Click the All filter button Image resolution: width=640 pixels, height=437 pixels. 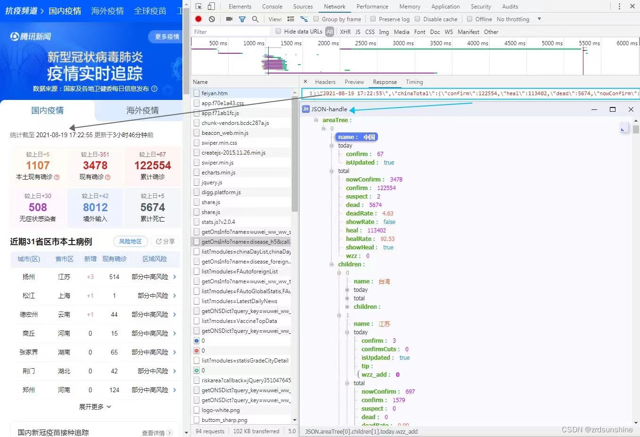tap(329, 32)
